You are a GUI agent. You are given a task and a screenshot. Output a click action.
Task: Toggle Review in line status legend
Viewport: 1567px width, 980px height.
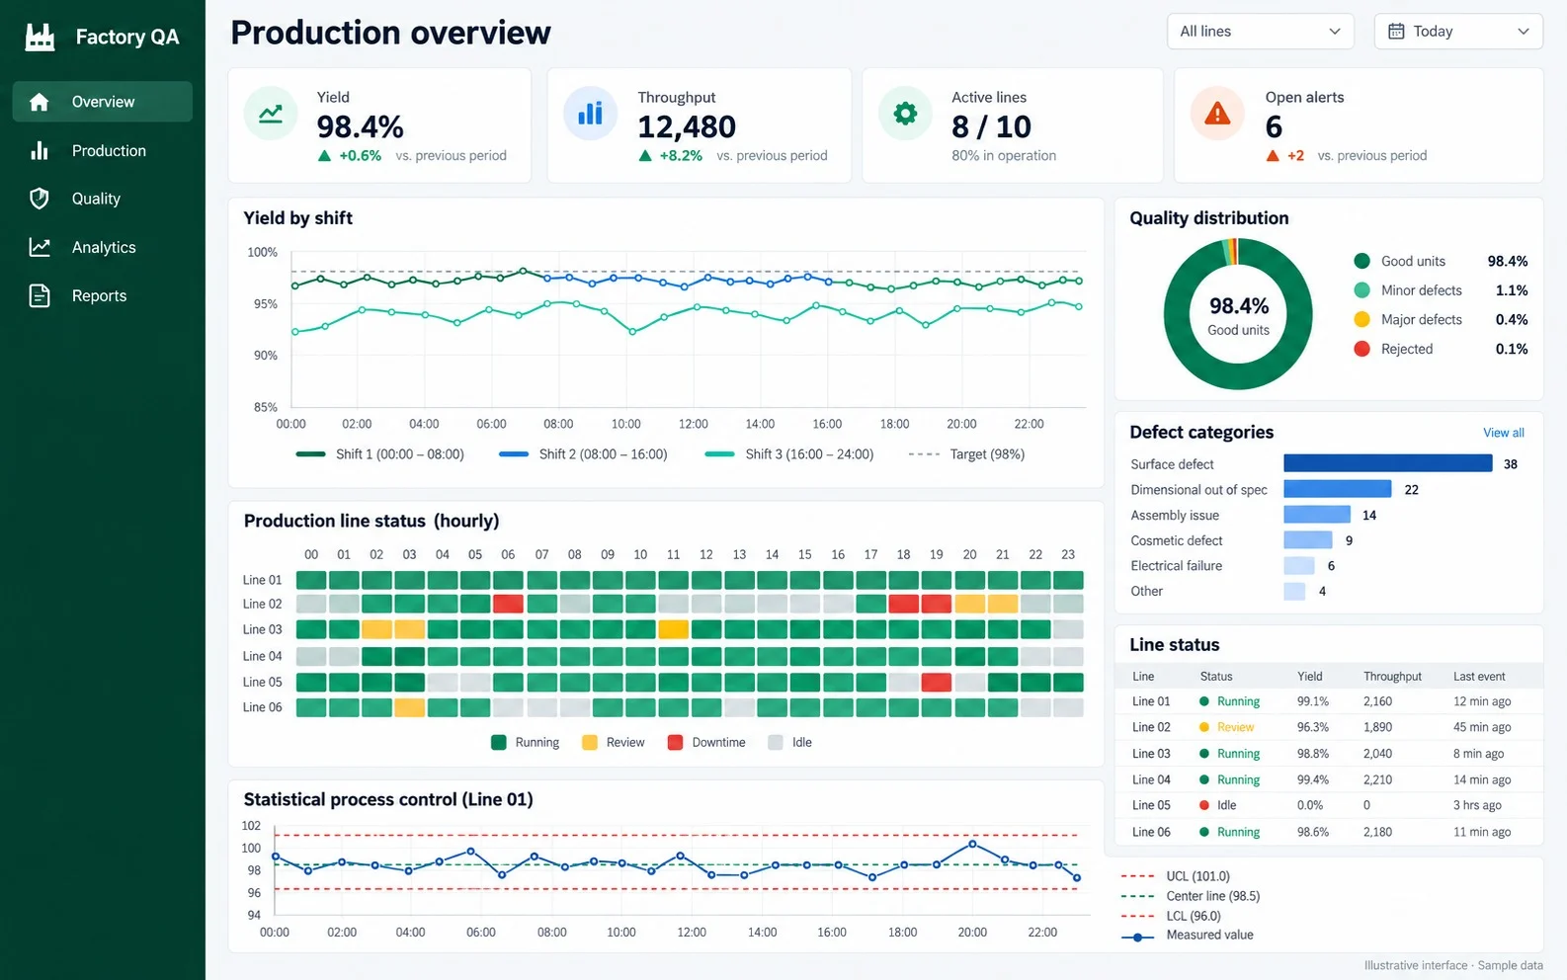614,743
